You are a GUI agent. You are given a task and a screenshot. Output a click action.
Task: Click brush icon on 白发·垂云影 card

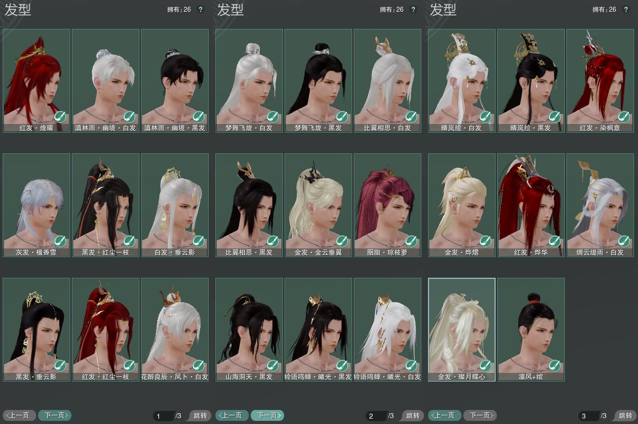(199, 242)
